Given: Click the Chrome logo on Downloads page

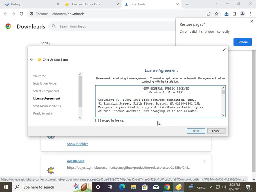Looking at the screenshot, I should 8,26.
